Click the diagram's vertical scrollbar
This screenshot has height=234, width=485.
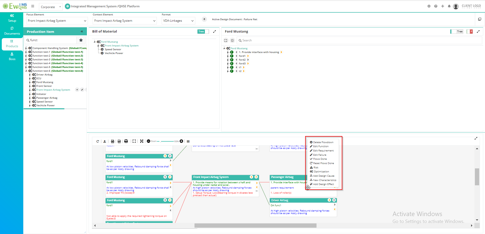477,177
